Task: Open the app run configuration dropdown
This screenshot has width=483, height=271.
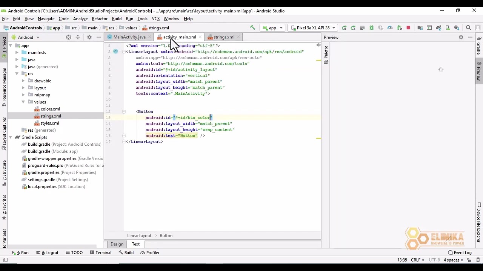Action: (272, 27)
